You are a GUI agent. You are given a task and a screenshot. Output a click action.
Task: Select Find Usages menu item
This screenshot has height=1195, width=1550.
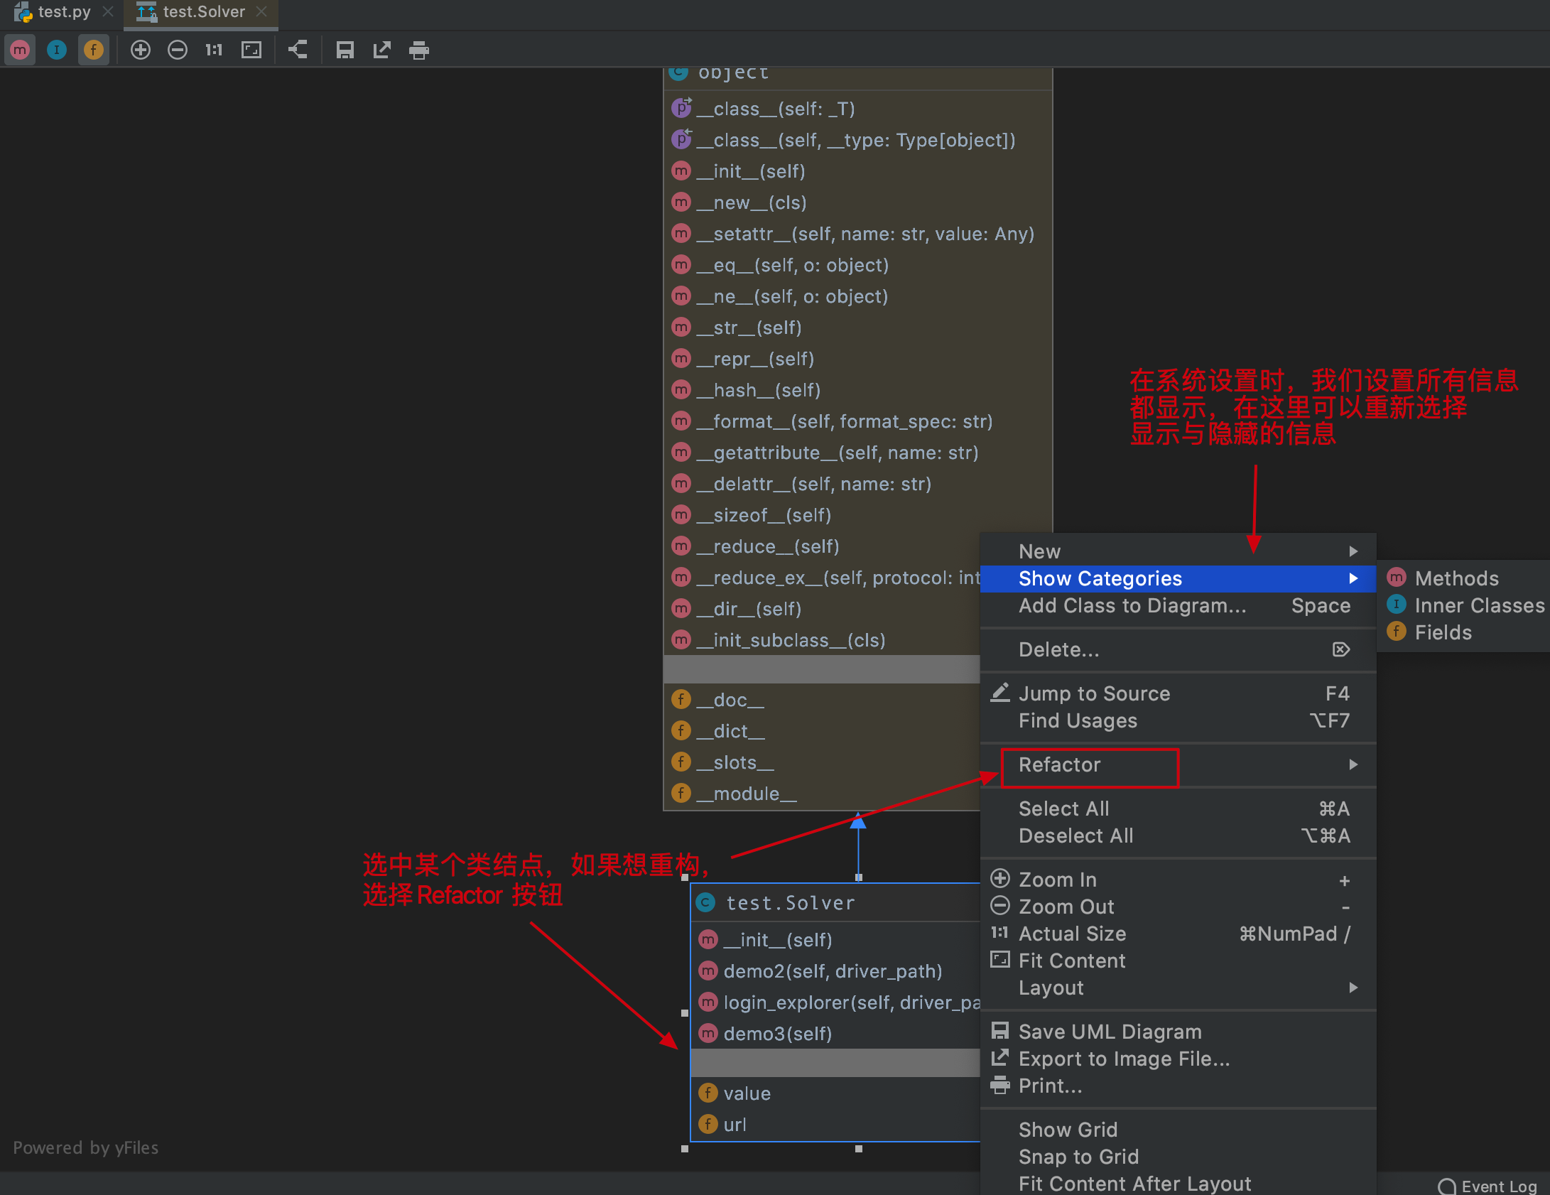(x=1178, y=720)
